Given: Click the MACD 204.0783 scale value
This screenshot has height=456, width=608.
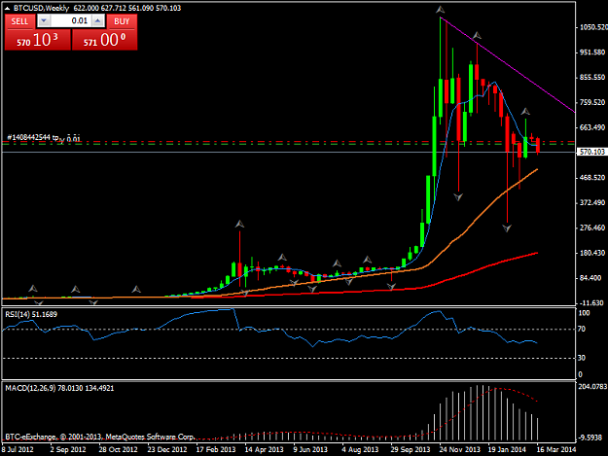Looking at the screenshot, I should pyautogui.click(x=592, y=386).
